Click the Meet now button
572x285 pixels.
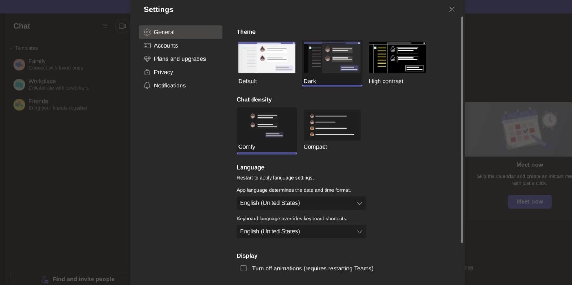click(529, 201)
